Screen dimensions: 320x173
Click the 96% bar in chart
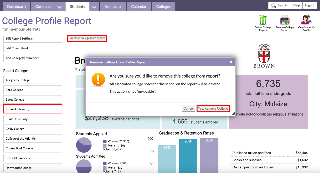[188, 156]
